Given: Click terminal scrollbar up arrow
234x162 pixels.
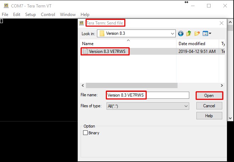Looking at the screenshot, I should pyautogui.click(x=230, y=22).
